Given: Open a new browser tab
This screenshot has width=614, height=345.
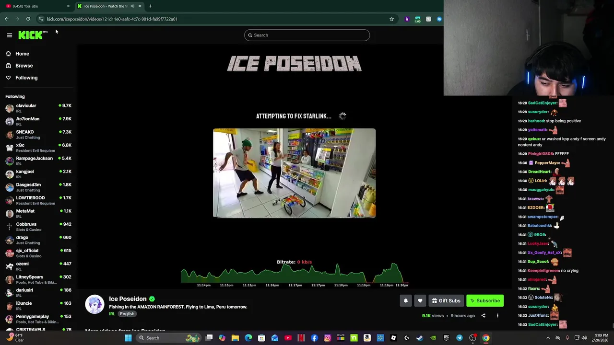Looking at the screenshot, I should (150, 6).
